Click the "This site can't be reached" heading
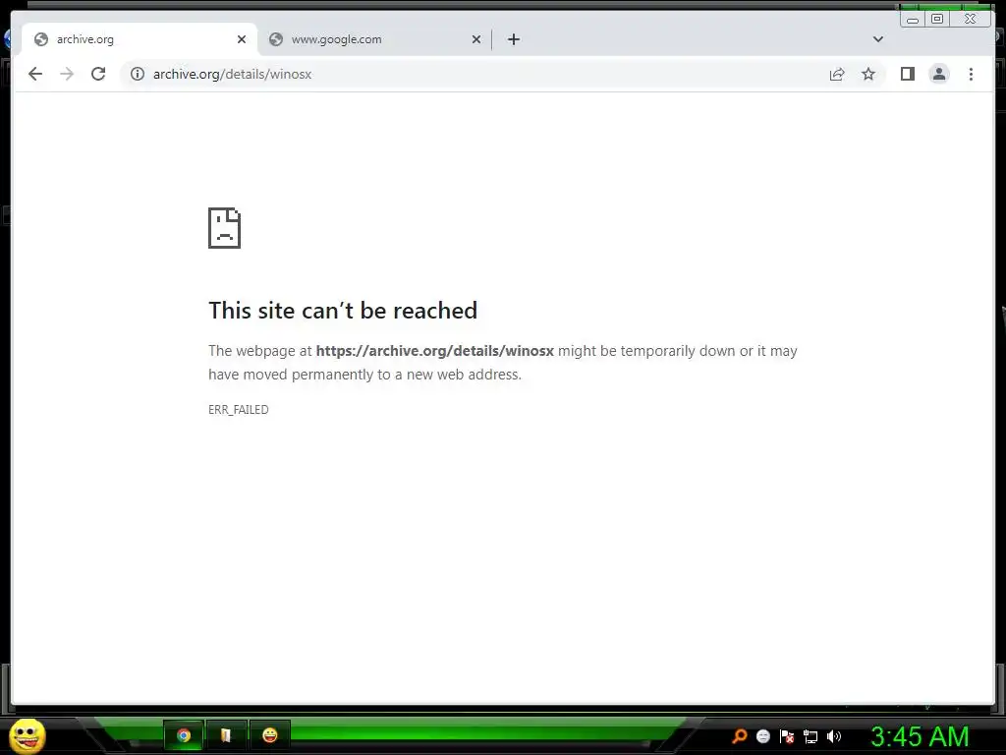1006x755 pixels. pyautogui.click(x=343, y=311)
